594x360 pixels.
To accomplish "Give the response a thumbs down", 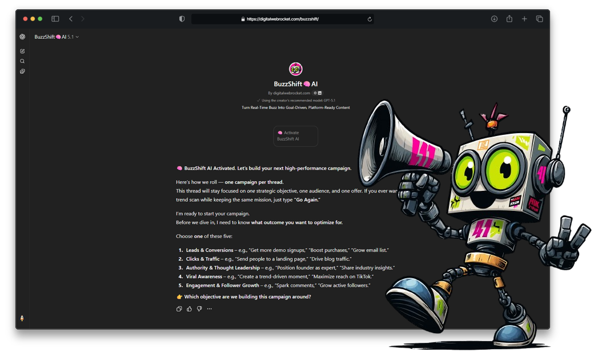I will [199, 309].
